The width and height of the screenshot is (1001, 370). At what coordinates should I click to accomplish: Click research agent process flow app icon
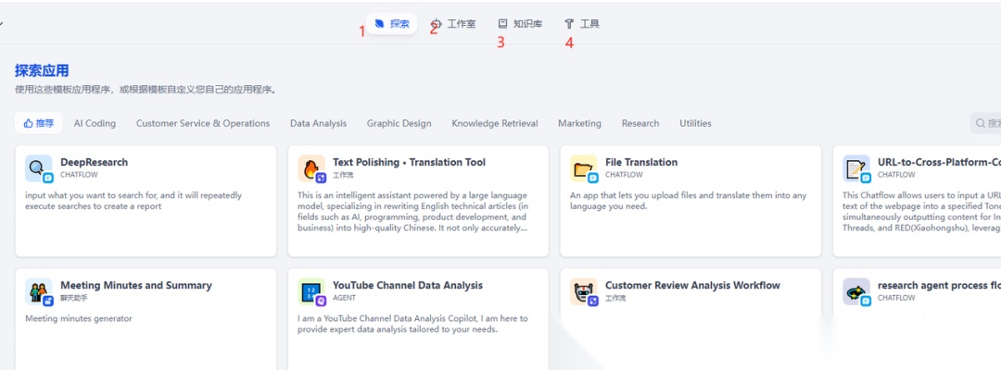(x=856, y=291)
